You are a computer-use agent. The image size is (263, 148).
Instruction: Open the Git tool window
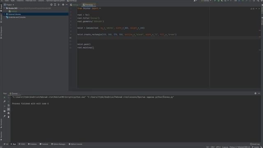pos(6,144)
